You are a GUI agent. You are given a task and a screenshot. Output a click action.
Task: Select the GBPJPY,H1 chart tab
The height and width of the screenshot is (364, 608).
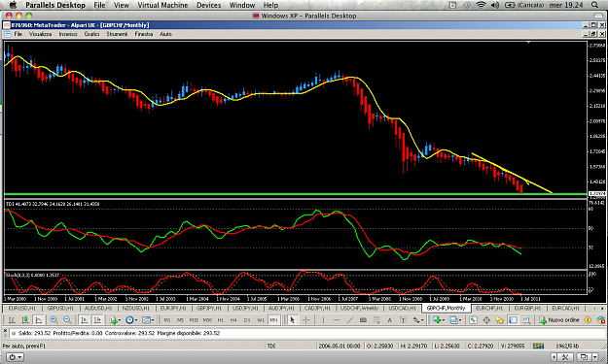click(x=208, y=309)
